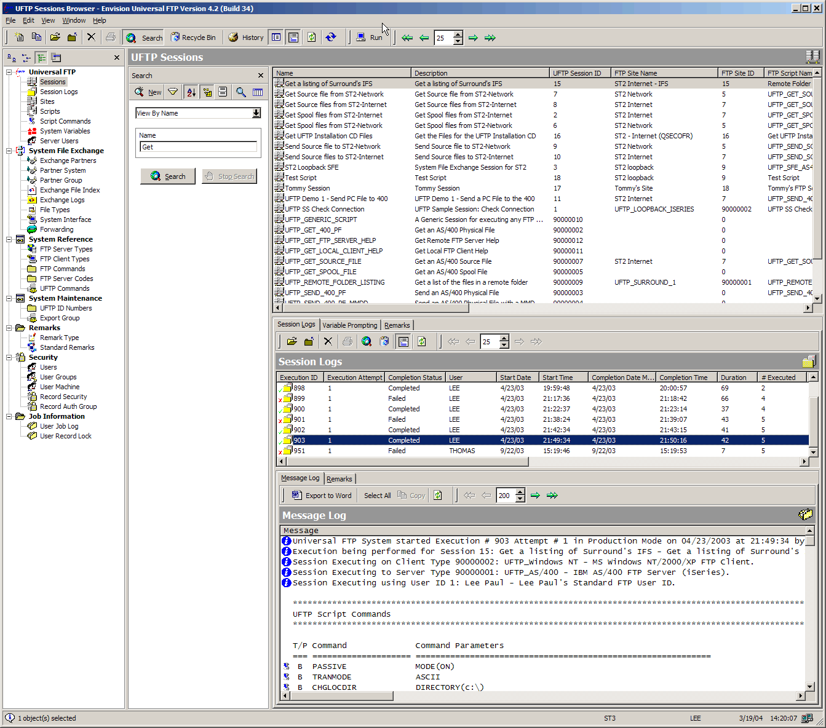This screenshot has height=728, width=826.
Task: Click the delete X icon in Session Logs toolbar
Action: 328,341
